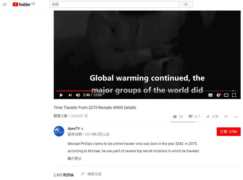Open the hamburger guide menu

click(x=5, y=4)
